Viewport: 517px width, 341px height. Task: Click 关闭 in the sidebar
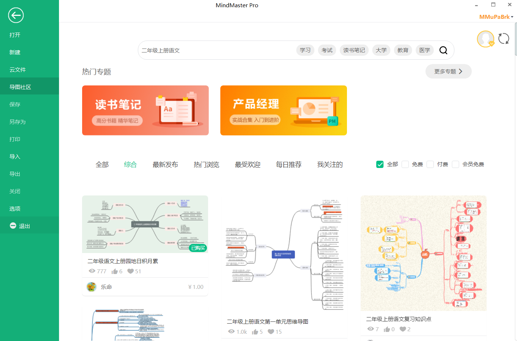tap(29, 191)
